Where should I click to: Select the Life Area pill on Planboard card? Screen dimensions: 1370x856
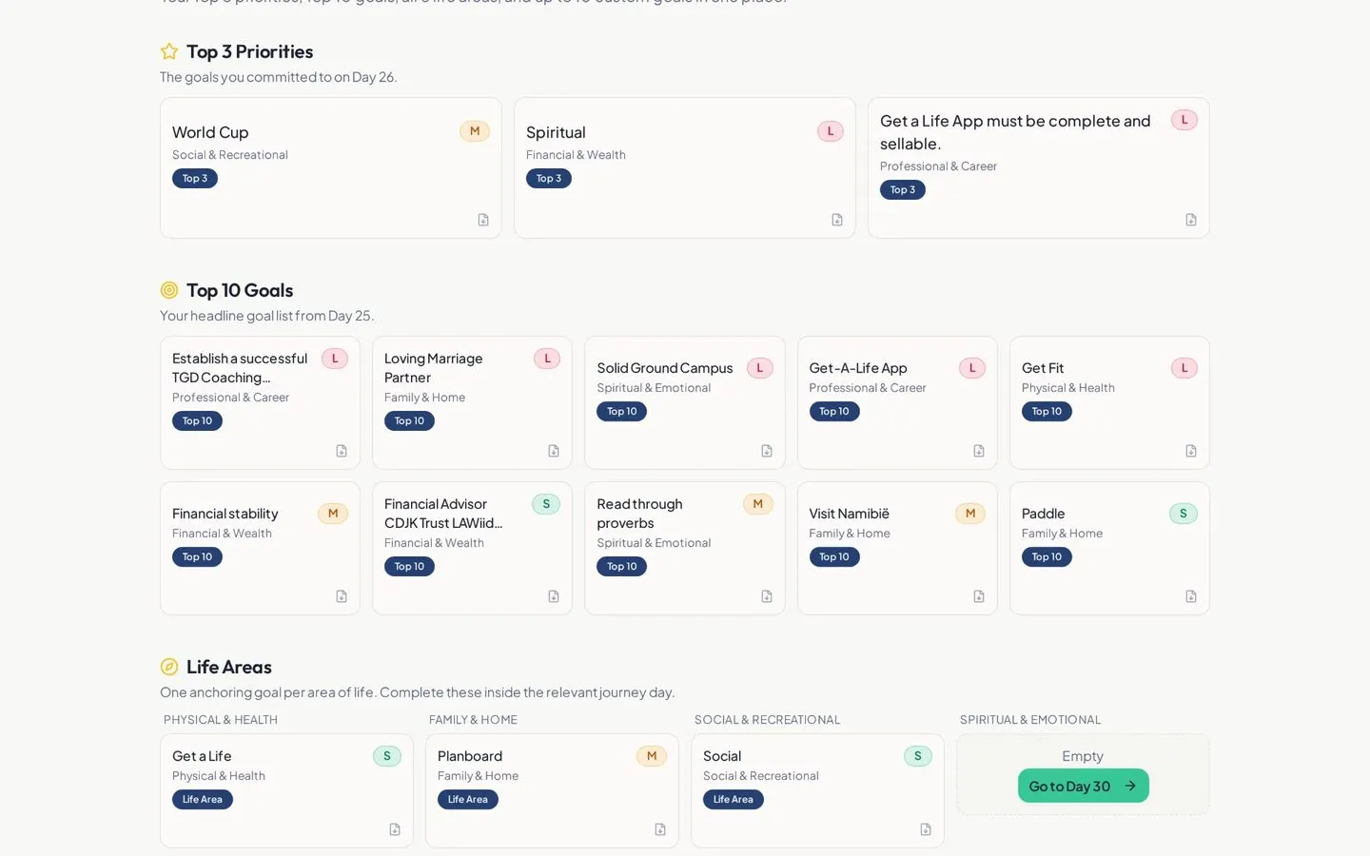(468, 799)
